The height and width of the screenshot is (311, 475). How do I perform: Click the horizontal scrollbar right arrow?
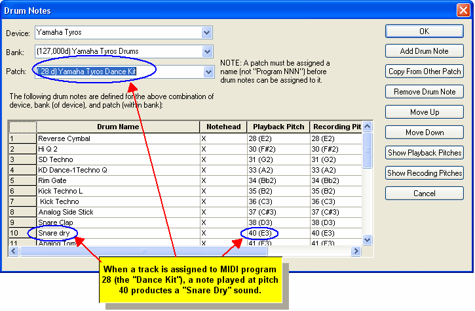356,251
